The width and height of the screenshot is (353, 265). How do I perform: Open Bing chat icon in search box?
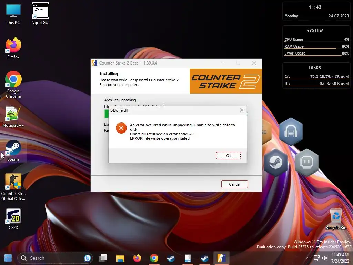click(87, 258)
